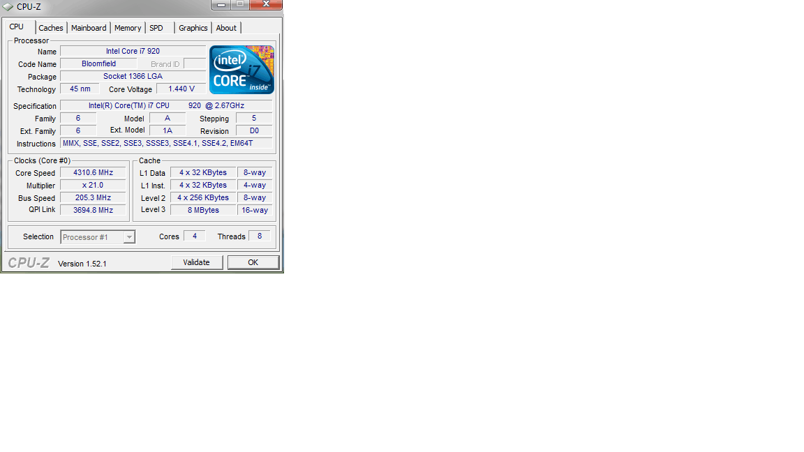Click the Validate button
Viewport: 804px width, 452px height.
(196, 262)
